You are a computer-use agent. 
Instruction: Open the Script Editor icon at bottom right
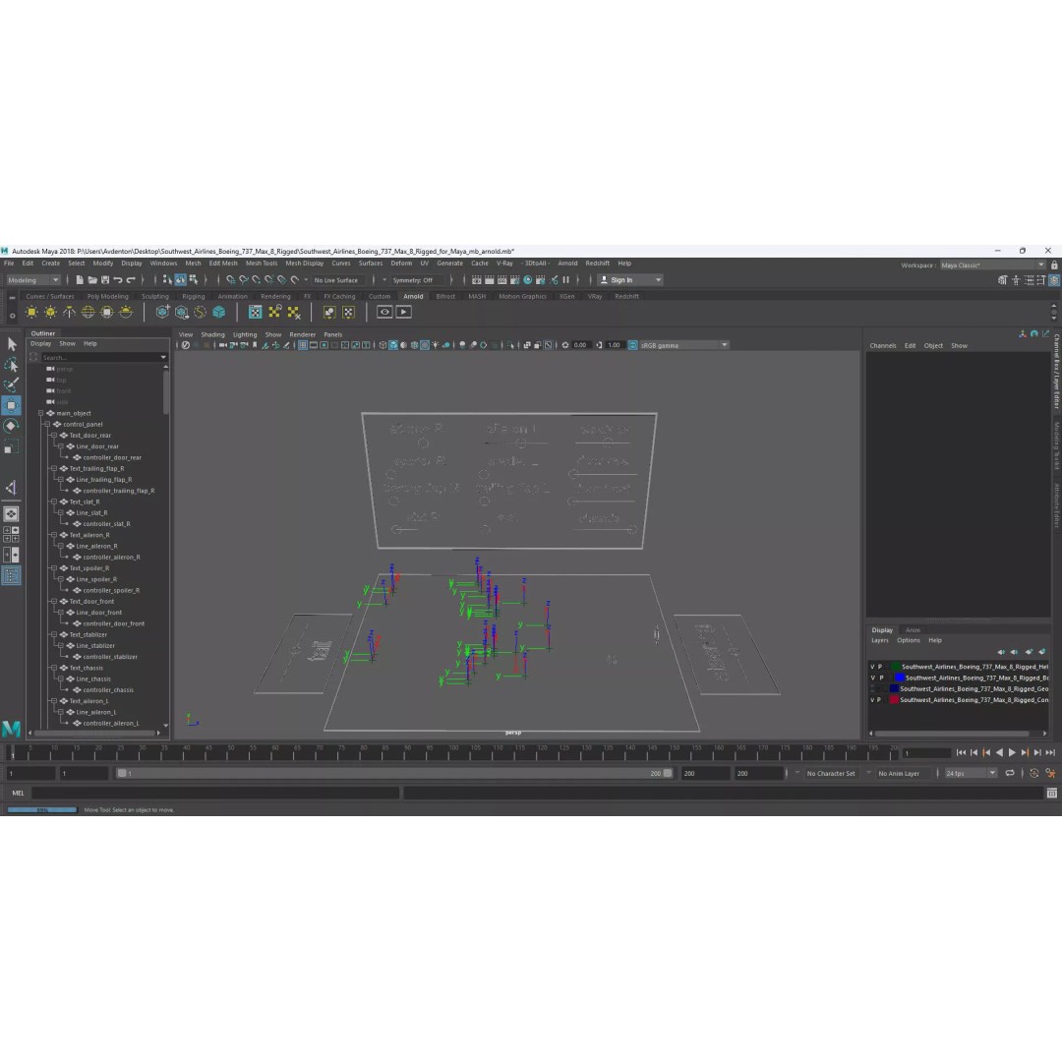[x=1052, y=794]
